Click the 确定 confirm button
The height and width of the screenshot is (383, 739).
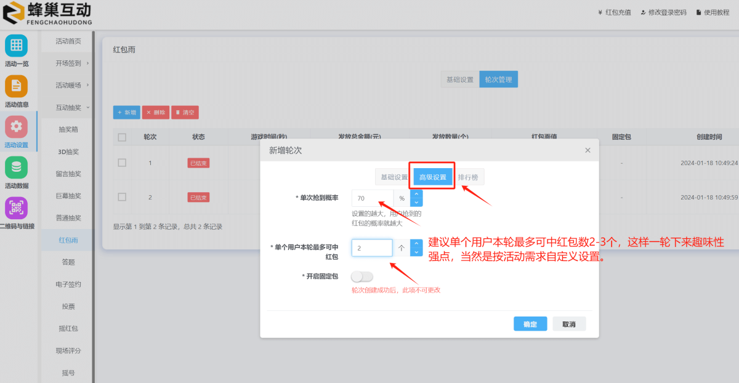point(530,323)
